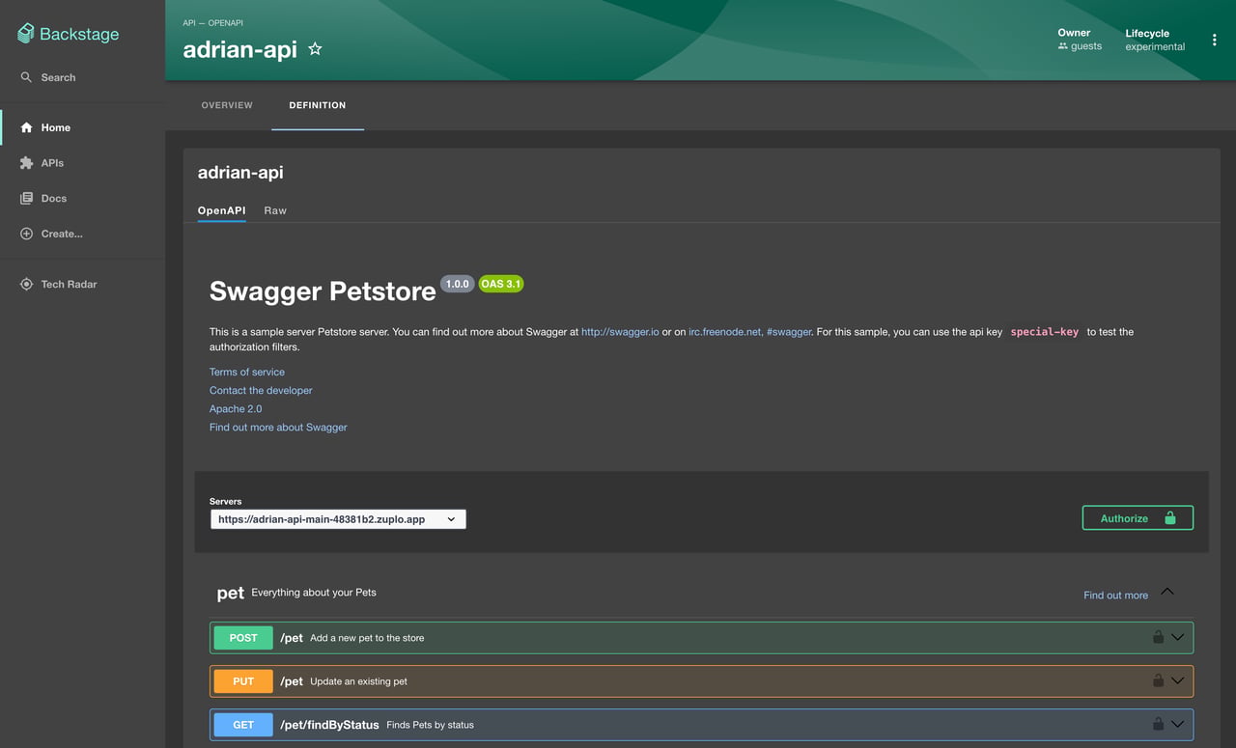Switch to the Overview tab
The height and width of the screenshot is (748, 1236).
click(227, 105)
